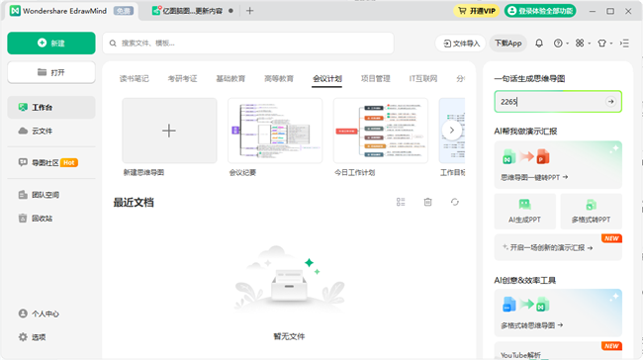Switch to 考研考证 template tab
Image resolution: width=643 pixels, height=360 pixels.
pos(182,79)
